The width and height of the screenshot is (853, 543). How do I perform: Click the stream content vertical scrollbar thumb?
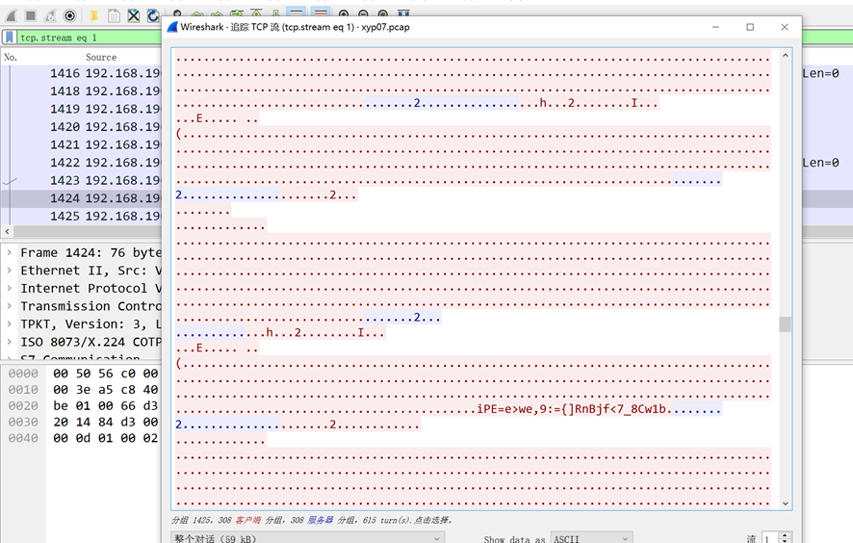coord(785,324)
